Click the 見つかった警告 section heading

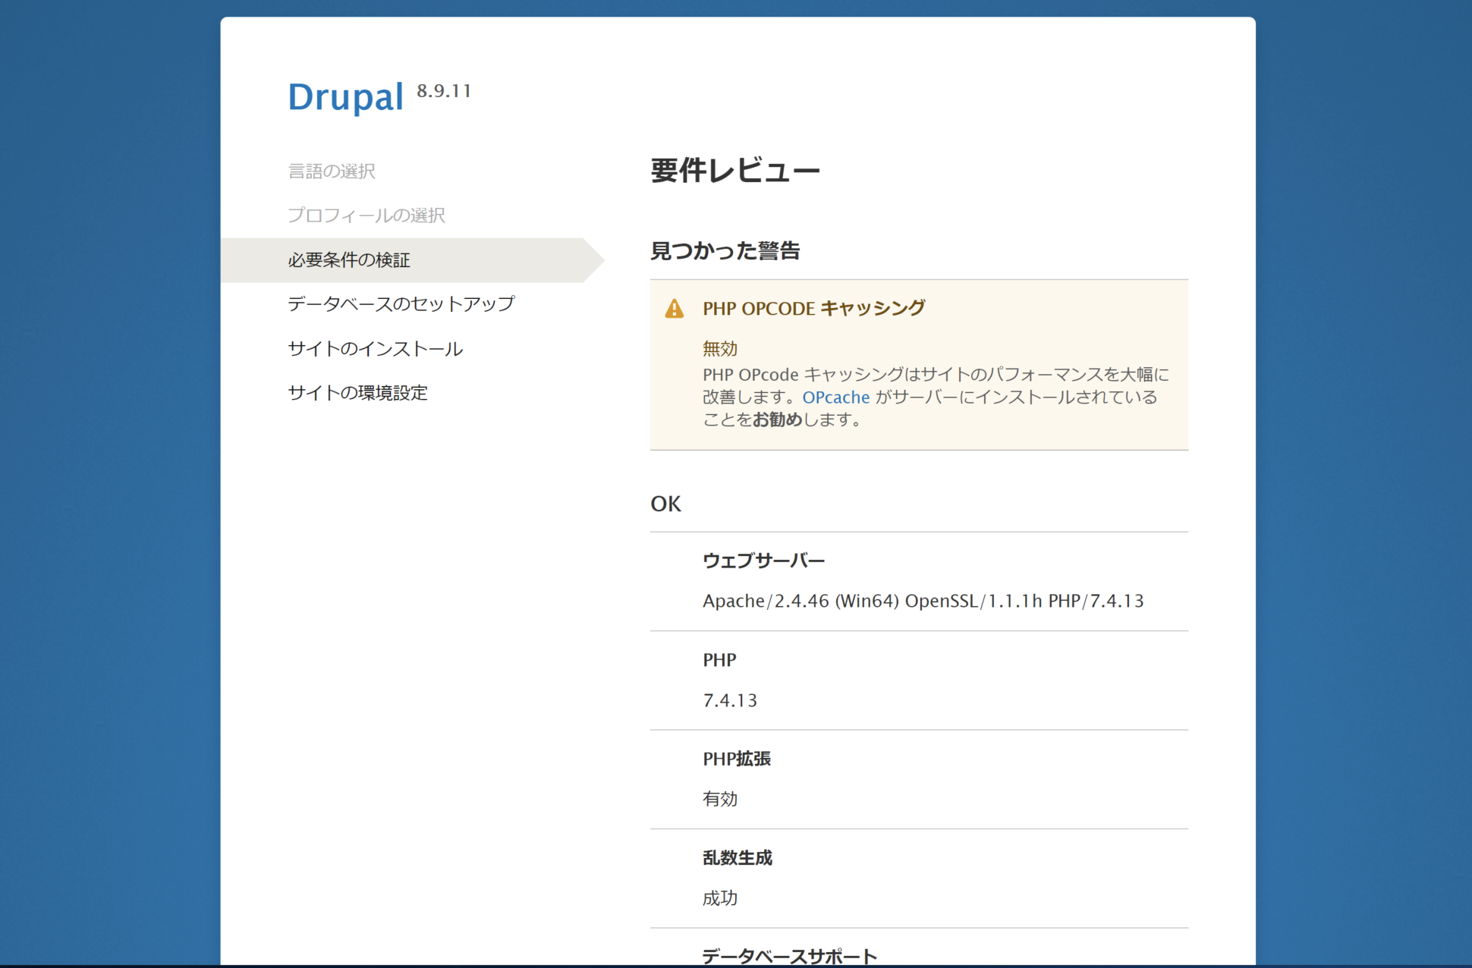pyautogui.click(x=725, y=251)
